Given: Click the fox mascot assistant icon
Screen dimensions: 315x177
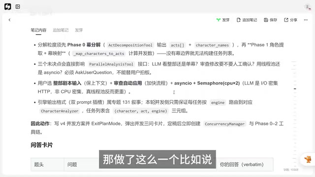Looking at the screenshot, I should point(308,159).
